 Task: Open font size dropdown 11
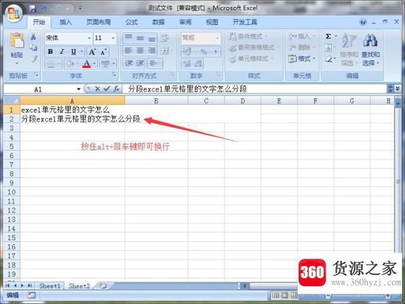[x=113, y=38]
